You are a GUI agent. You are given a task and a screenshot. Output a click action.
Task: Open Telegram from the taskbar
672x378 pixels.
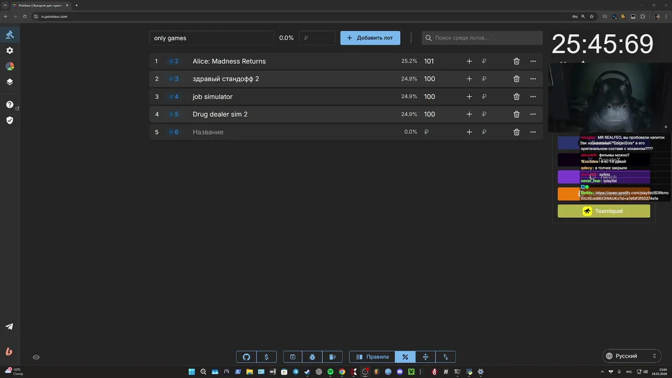coord(296,372)
